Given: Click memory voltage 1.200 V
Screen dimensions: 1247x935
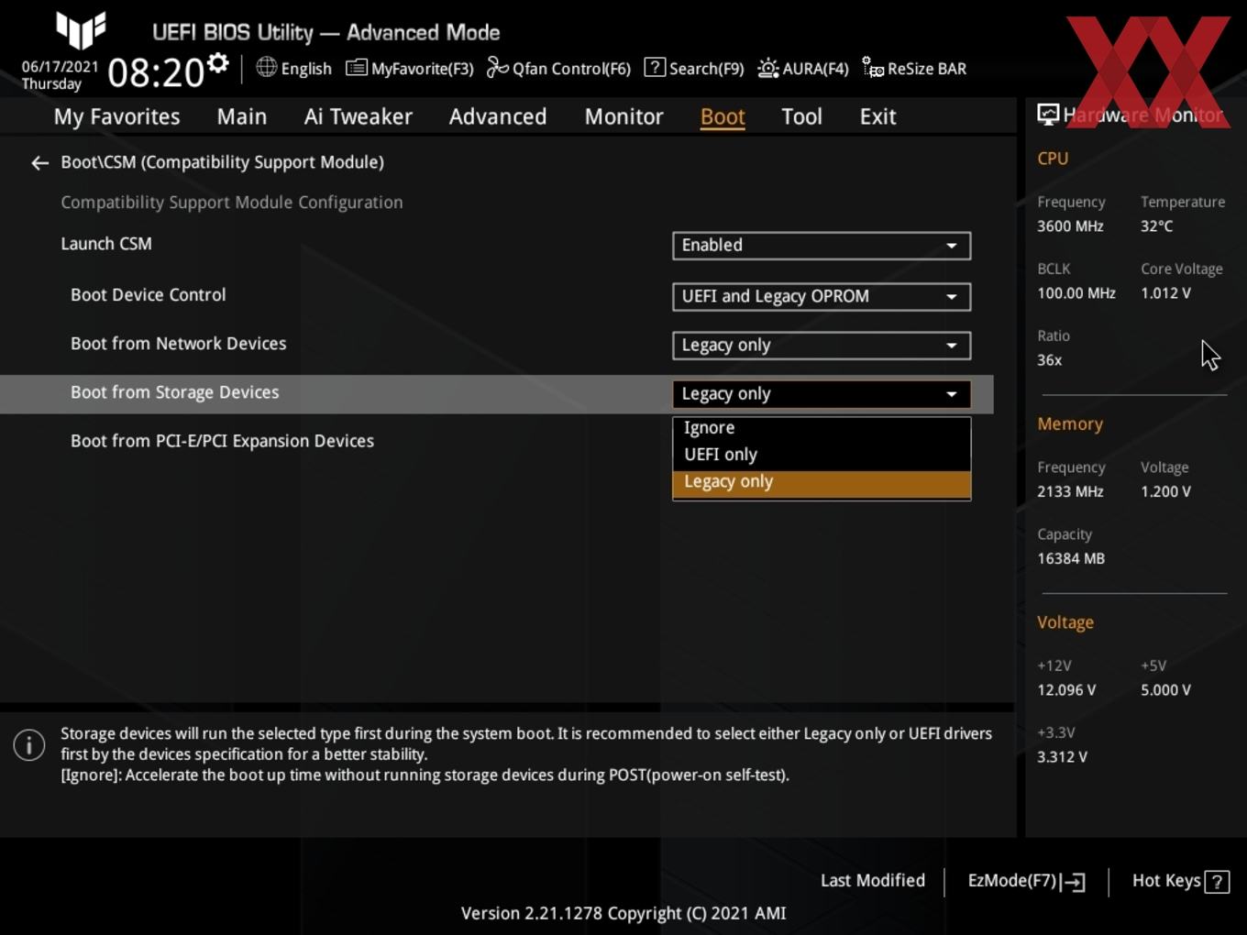Looking at the screenshot, I should [x=1165, y=491].
